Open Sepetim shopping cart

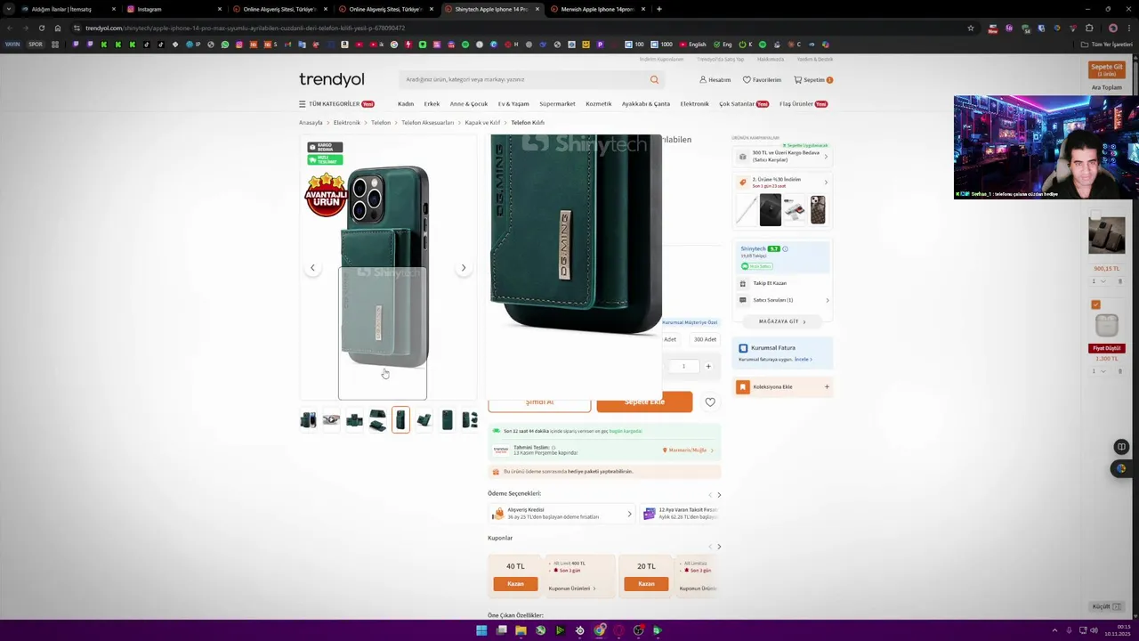[x=813, y=80]
